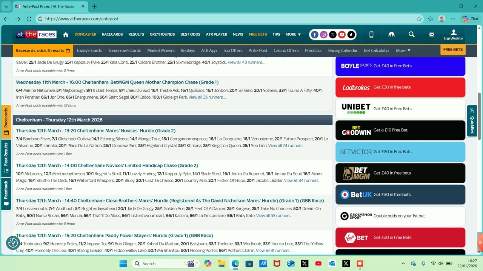Open RACECARDS in top navigation
Image resolution: width=483 pixels, height=271 pixels.
coord(112,34)
